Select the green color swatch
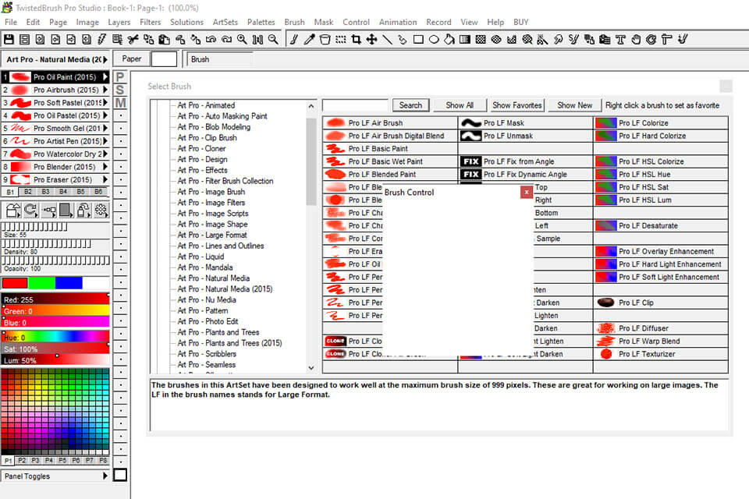Screen dimensions: 749x499 pos(41,283)
